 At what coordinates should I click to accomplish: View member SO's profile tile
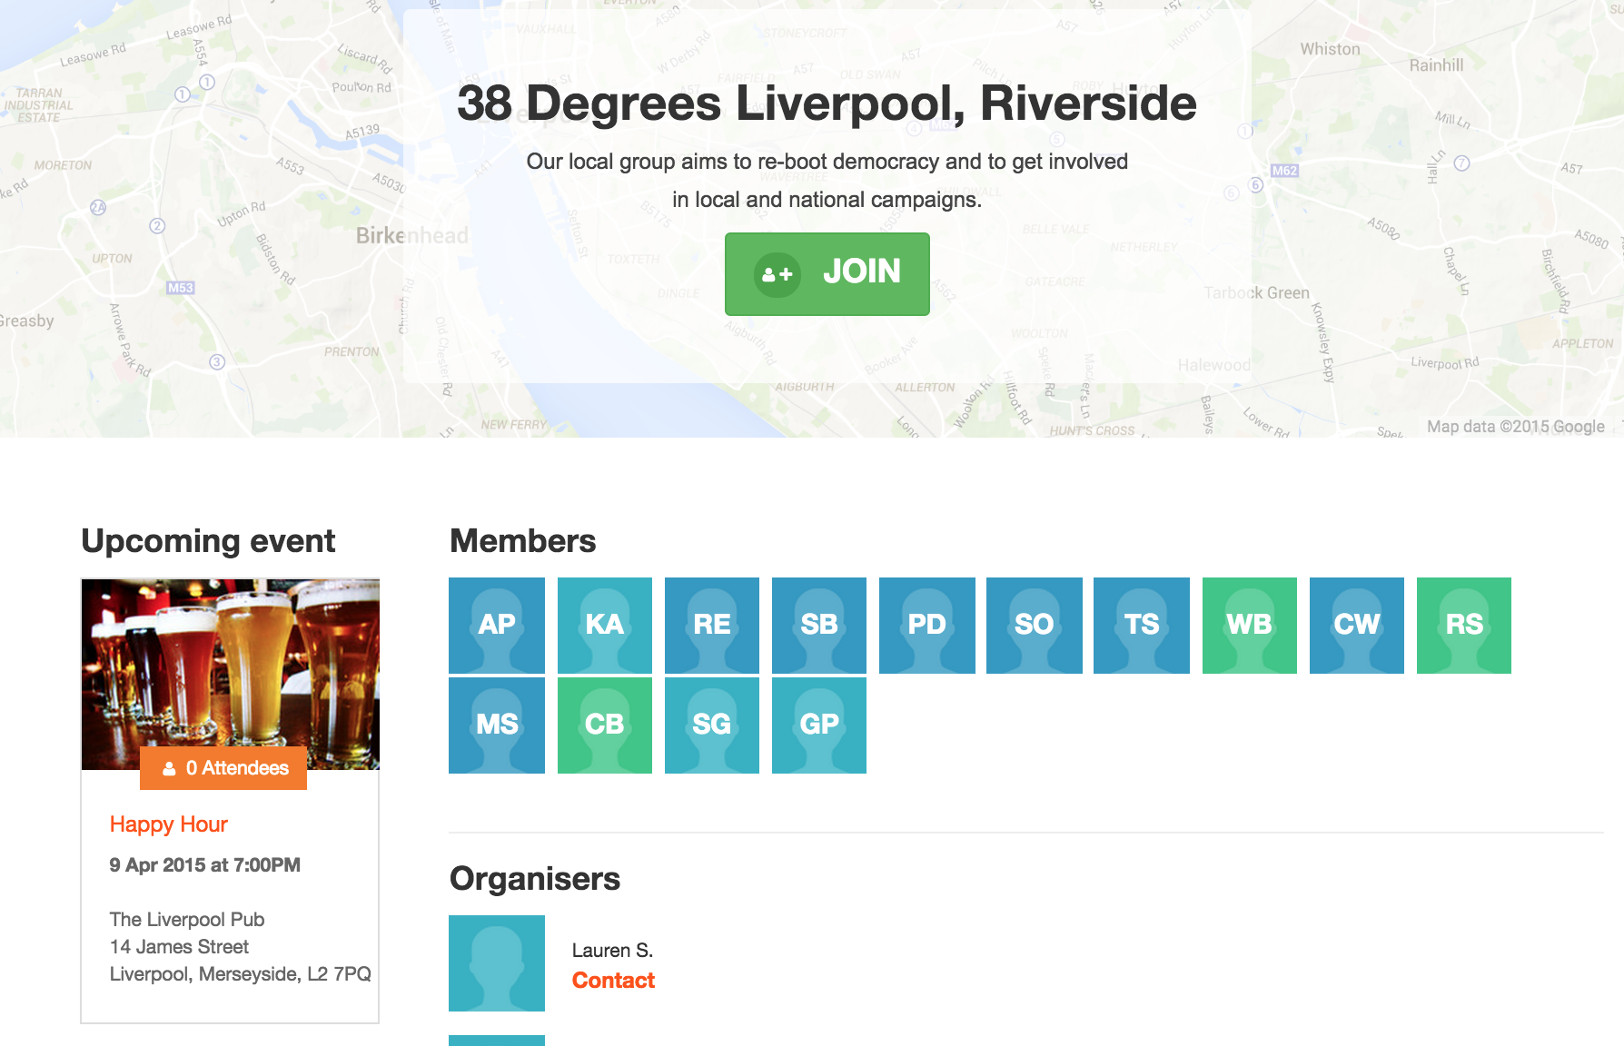pos(1034,625)
